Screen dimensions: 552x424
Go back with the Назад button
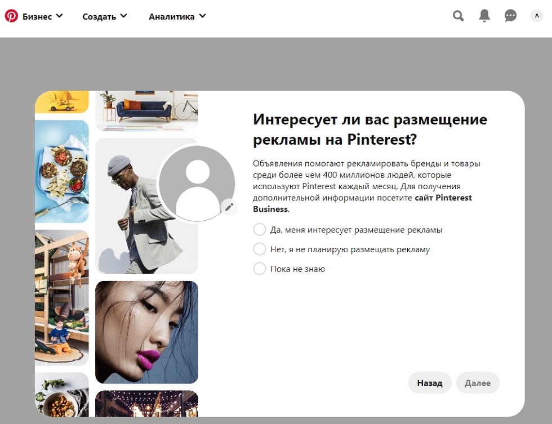(x=429, y=383)
